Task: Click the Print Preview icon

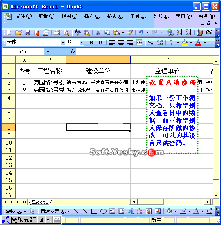Action: [x=66, y=32]
